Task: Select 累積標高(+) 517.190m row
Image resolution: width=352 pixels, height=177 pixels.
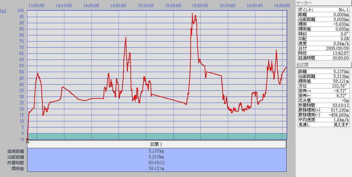Action: click(323, 110)
